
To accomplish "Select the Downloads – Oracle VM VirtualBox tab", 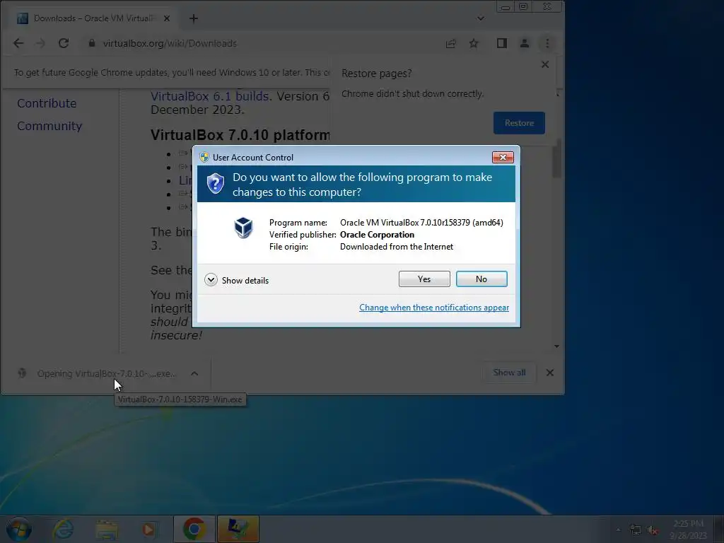I will coord(93,18).
